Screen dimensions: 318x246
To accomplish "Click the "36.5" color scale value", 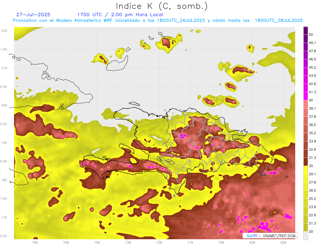I will point(312,125).
